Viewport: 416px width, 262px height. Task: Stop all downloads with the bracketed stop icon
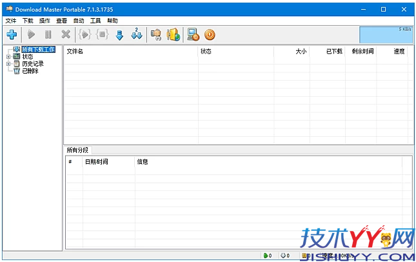click(x=103, y=34)
